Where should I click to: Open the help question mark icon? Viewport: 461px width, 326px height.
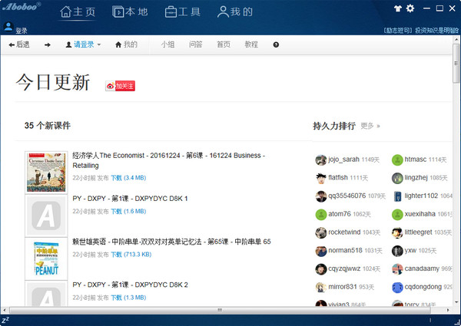pos(276,45)
